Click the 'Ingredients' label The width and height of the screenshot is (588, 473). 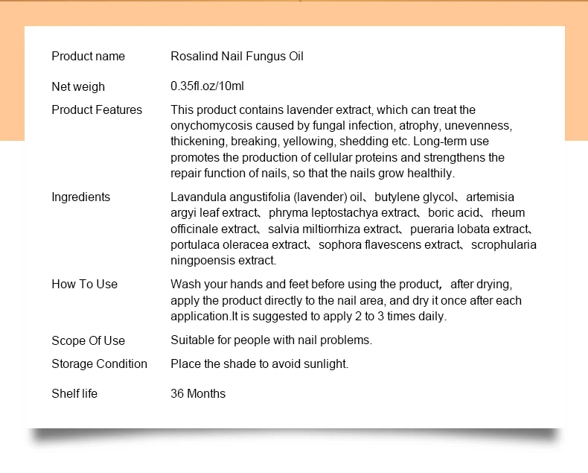pyautogui.click(x=80, y=197)
